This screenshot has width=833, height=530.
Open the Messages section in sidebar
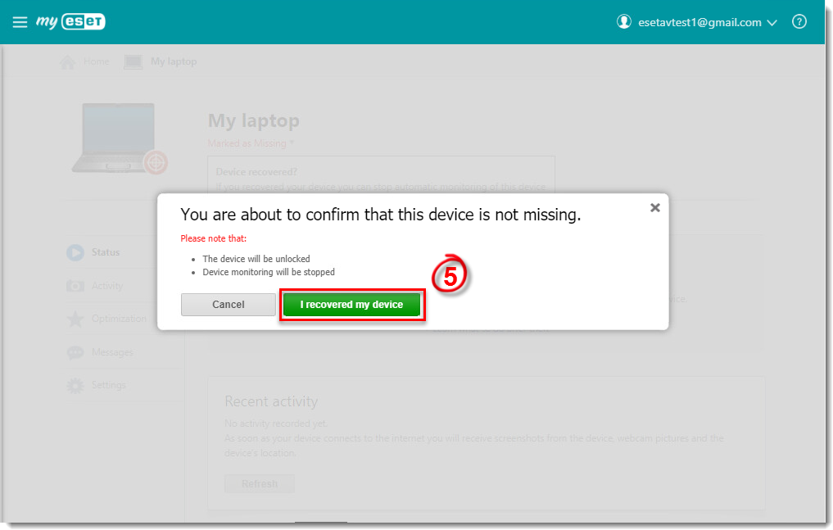click(113, 352)
